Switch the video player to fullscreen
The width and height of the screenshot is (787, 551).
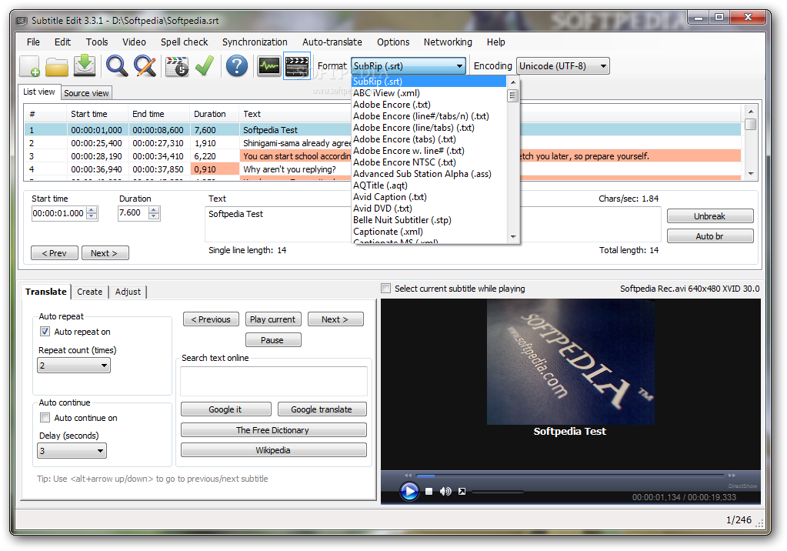(462, 491)
